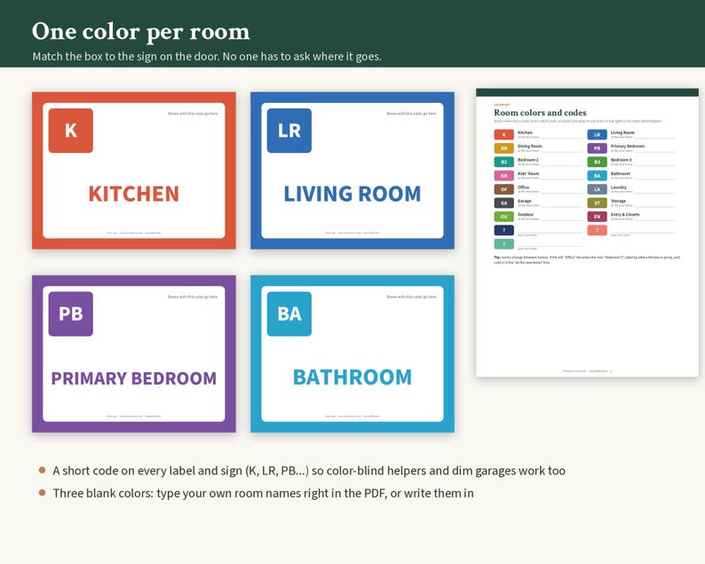Image resolution: width=705 pixels, height=564 pixels.
Task: Select the K Kitchen swatch in the color key
Action: [504, 134]
